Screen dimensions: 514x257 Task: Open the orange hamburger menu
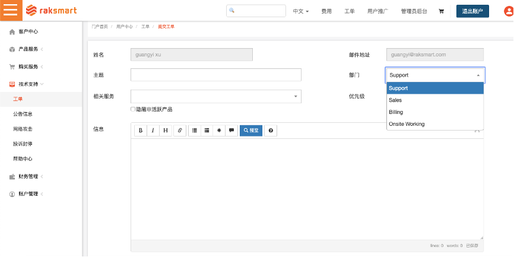11,10
